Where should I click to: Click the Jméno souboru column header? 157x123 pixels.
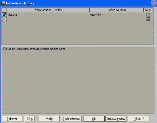[116, 10]
